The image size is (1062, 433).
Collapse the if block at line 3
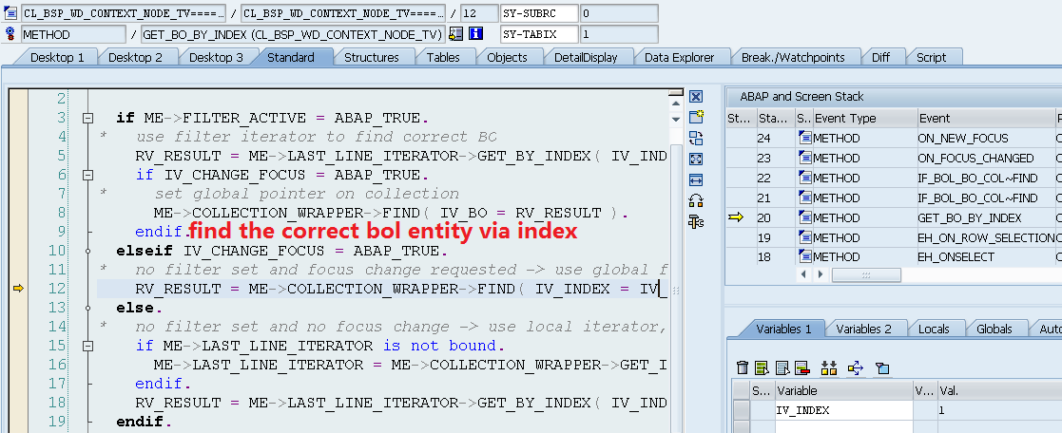[87, 118]
